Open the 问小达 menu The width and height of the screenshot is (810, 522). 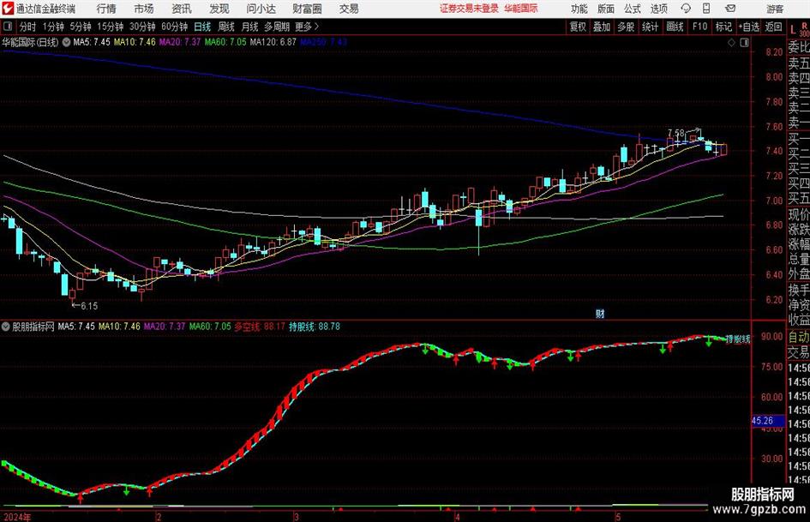[261, 9]
